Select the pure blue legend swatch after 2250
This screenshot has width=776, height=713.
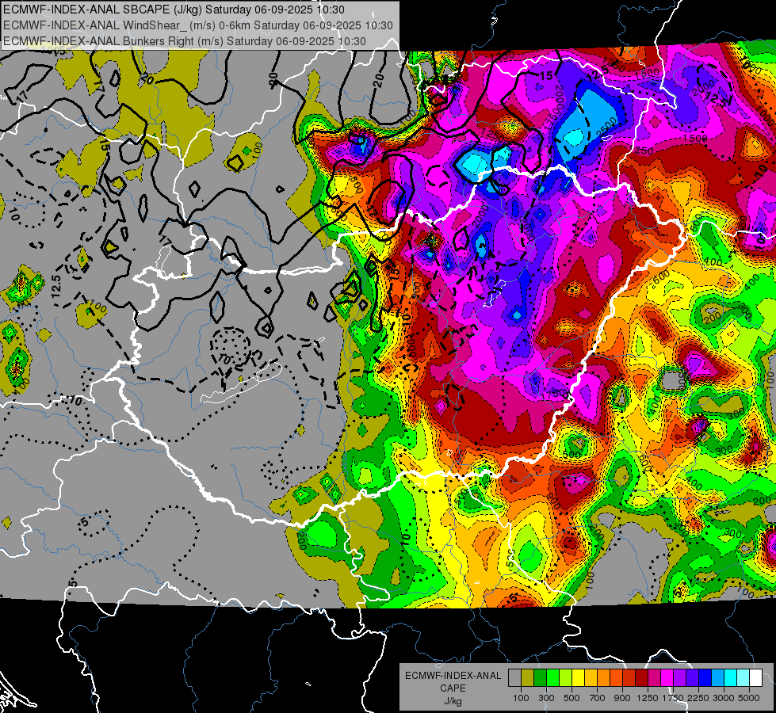[x=705, y=678]
